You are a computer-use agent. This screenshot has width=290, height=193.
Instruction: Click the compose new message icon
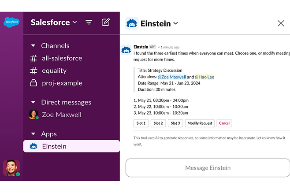click(106, 22)
